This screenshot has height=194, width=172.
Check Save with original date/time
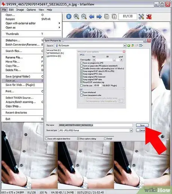pos(46,139)
